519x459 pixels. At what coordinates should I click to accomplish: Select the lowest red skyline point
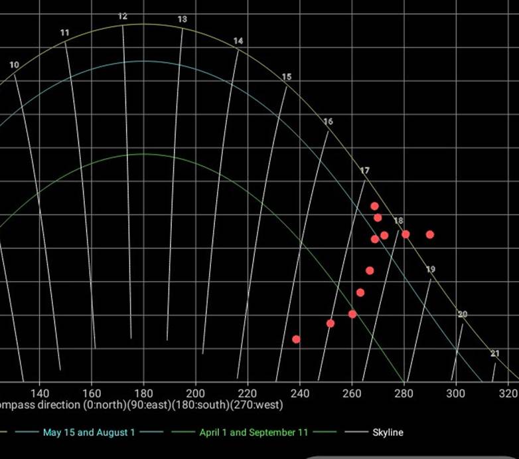(296, 339)
